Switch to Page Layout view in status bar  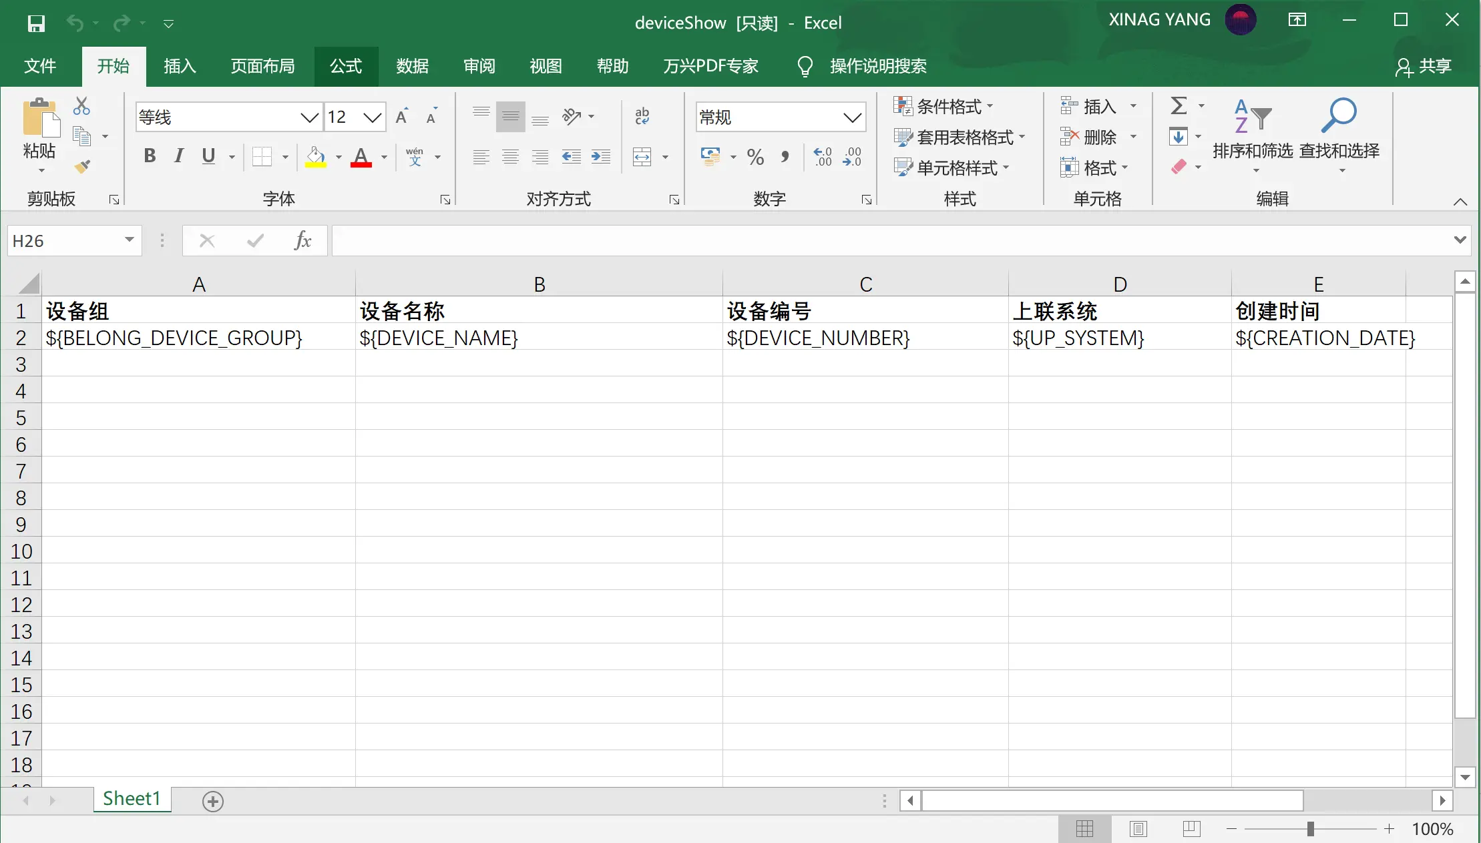(1138, 829)
